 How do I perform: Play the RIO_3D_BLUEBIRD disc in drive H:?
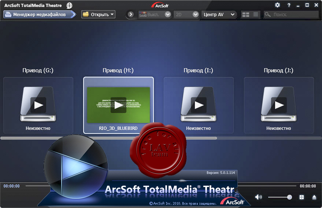[118, 105]
